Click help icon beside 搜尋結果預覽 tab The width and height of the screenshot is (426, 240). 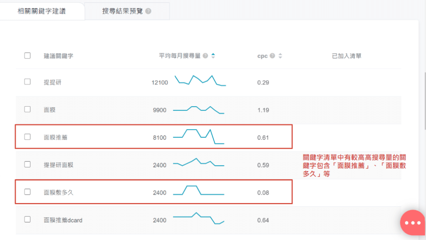pos(149,11)
